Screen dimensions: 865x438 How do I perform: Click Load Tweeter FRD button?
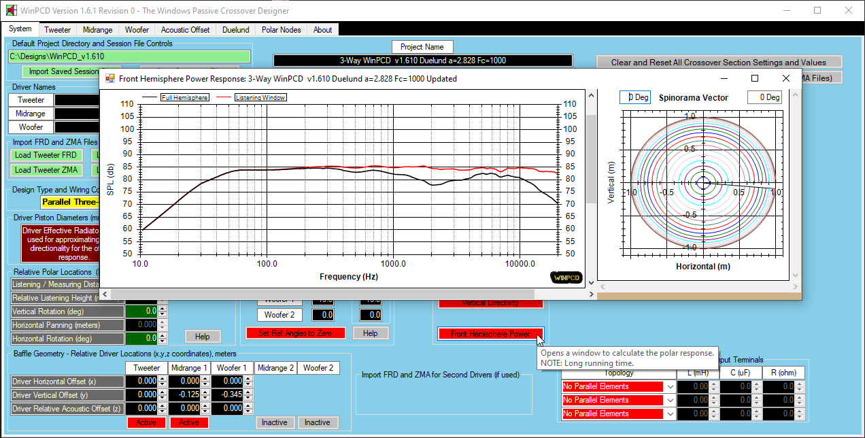(x=46, y=155)
